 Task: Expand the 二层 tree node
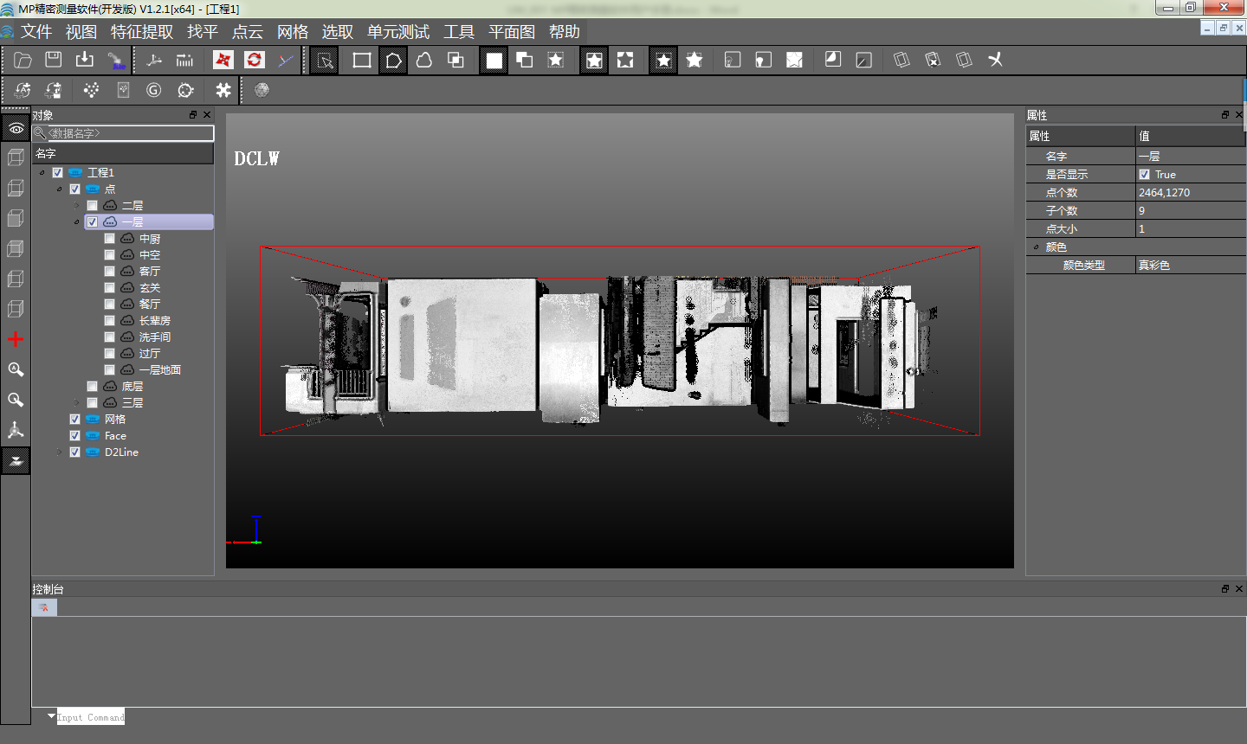[x=76, y=206]
